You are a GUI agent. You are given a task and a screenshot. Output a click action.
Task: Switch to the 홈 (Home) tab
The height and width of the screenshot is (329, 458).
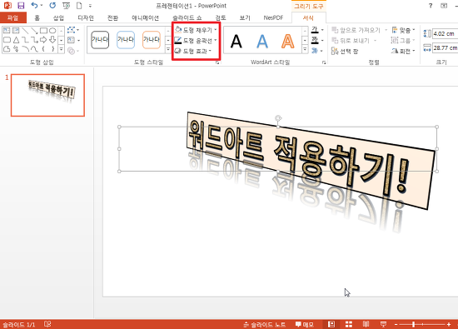tap(37, 17)
